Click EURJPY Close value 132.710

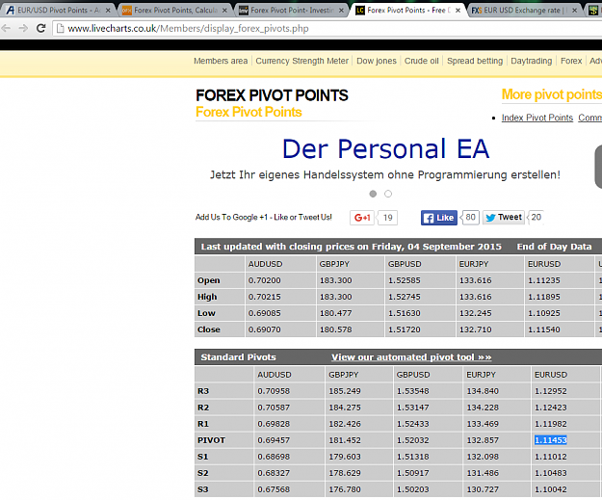tap(475, 329)
